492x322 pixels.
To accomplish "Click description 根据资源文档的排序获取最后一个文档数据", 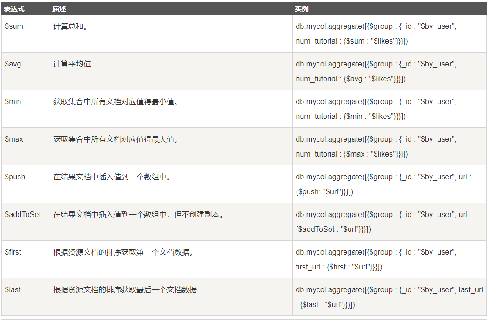I will (125, 290).
